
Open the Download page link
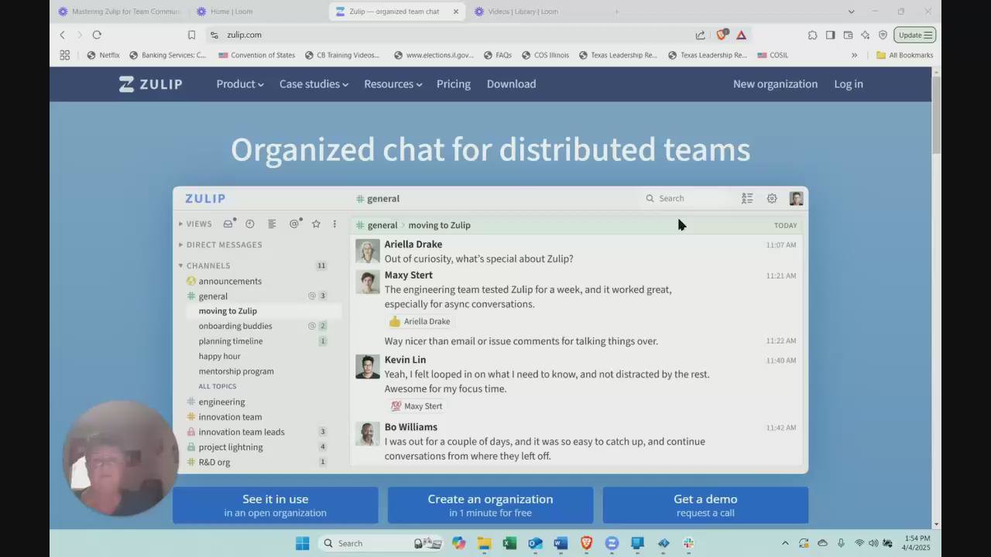click(511, 84)
